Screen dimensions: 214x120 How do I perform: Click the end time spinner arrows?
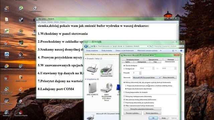[x=175, y=68]
